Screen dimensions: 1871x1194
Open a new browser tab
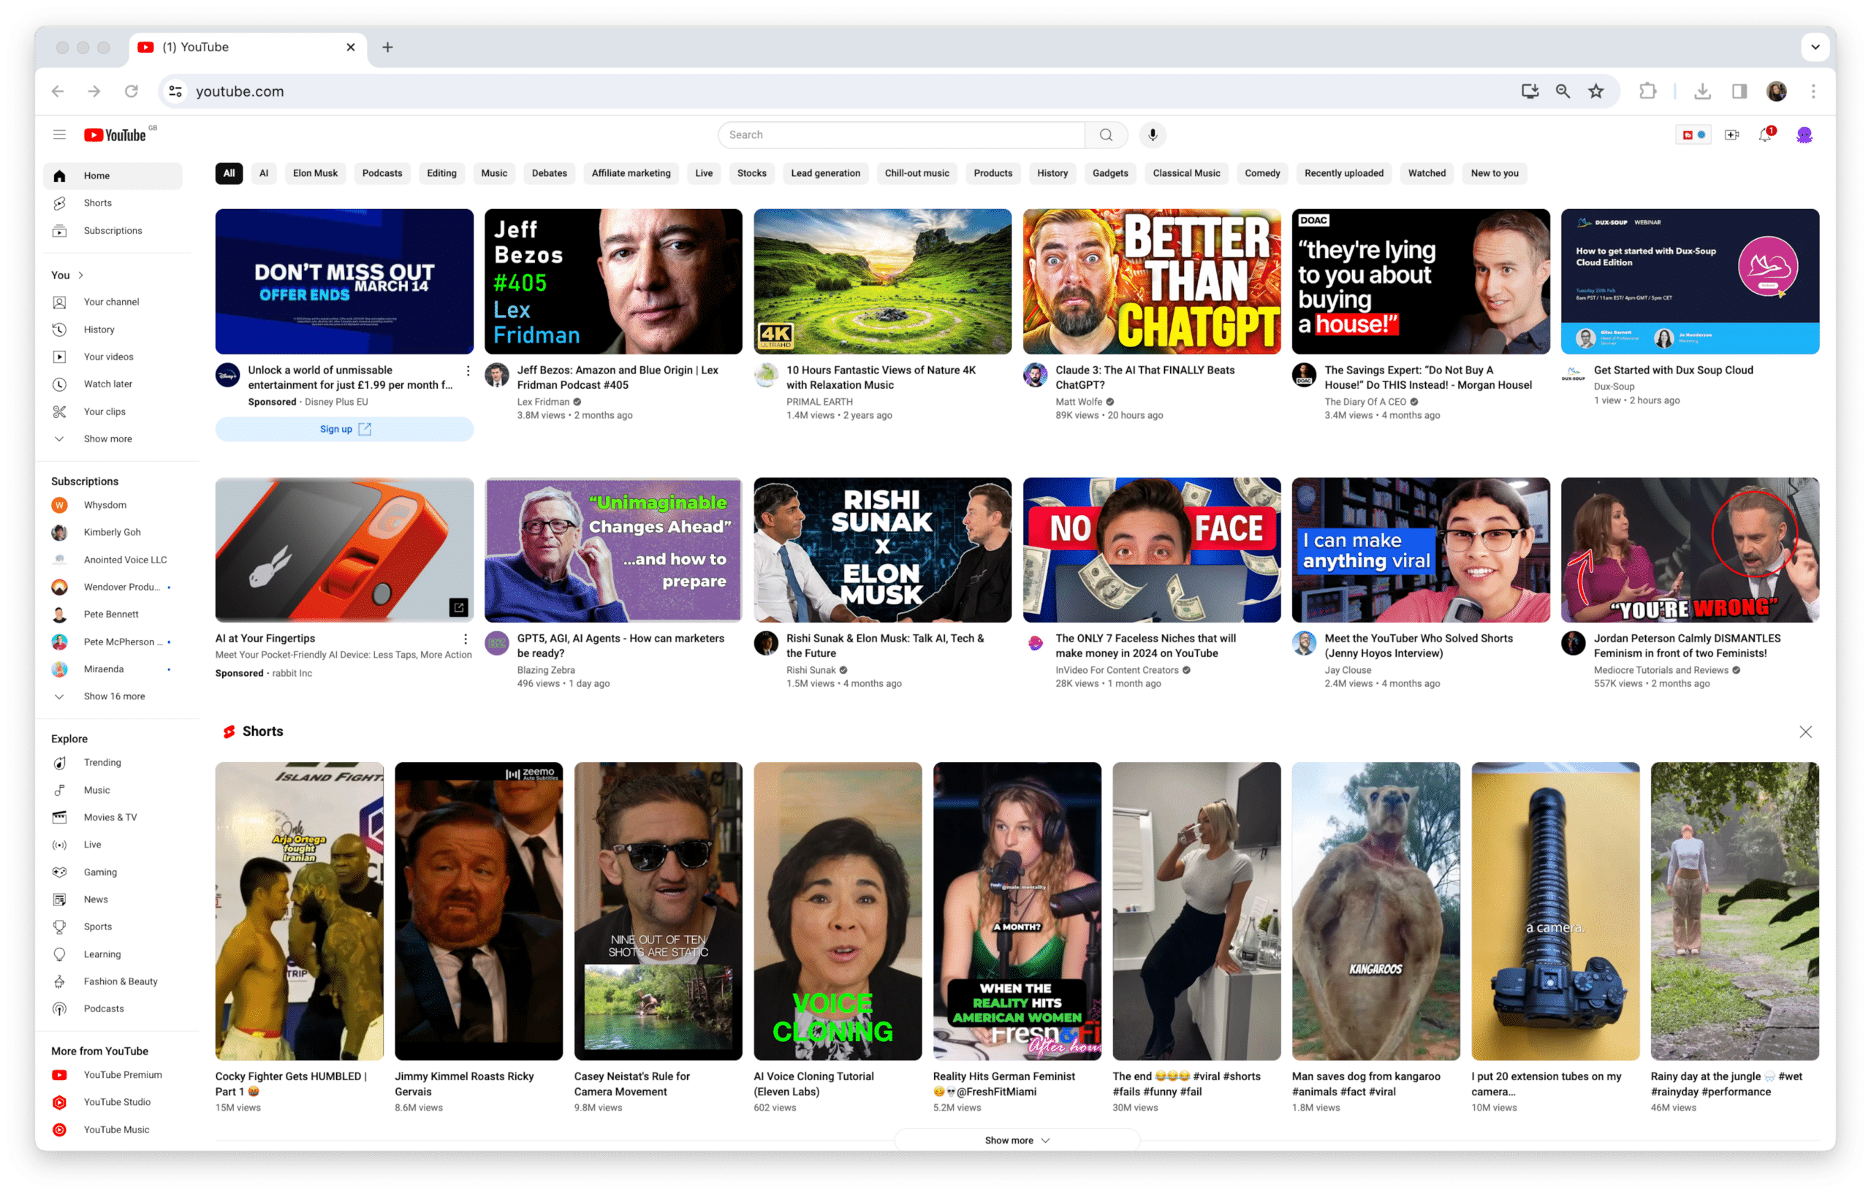(x=387, y=47)
